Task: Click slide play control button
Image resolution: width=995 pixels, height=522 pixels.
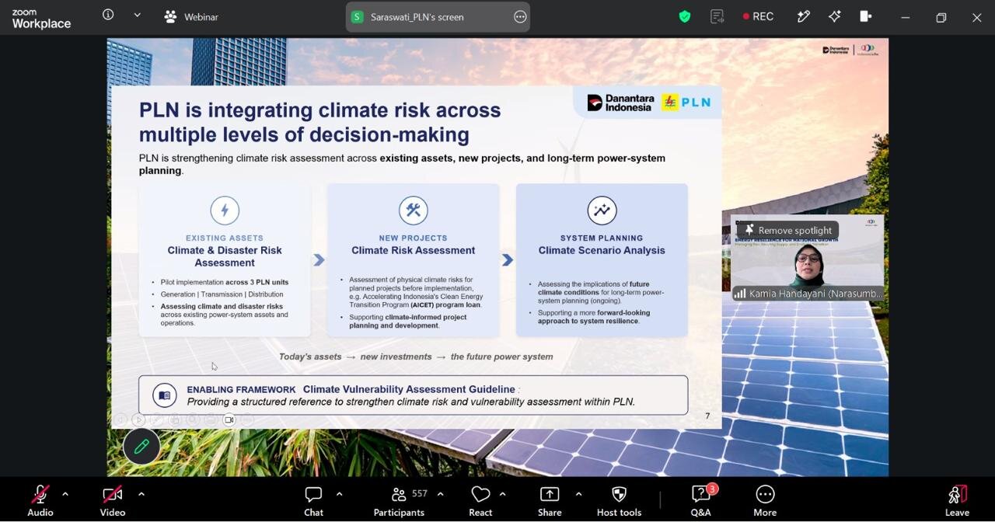Action: pyautogui.click(x=138, y=420)
